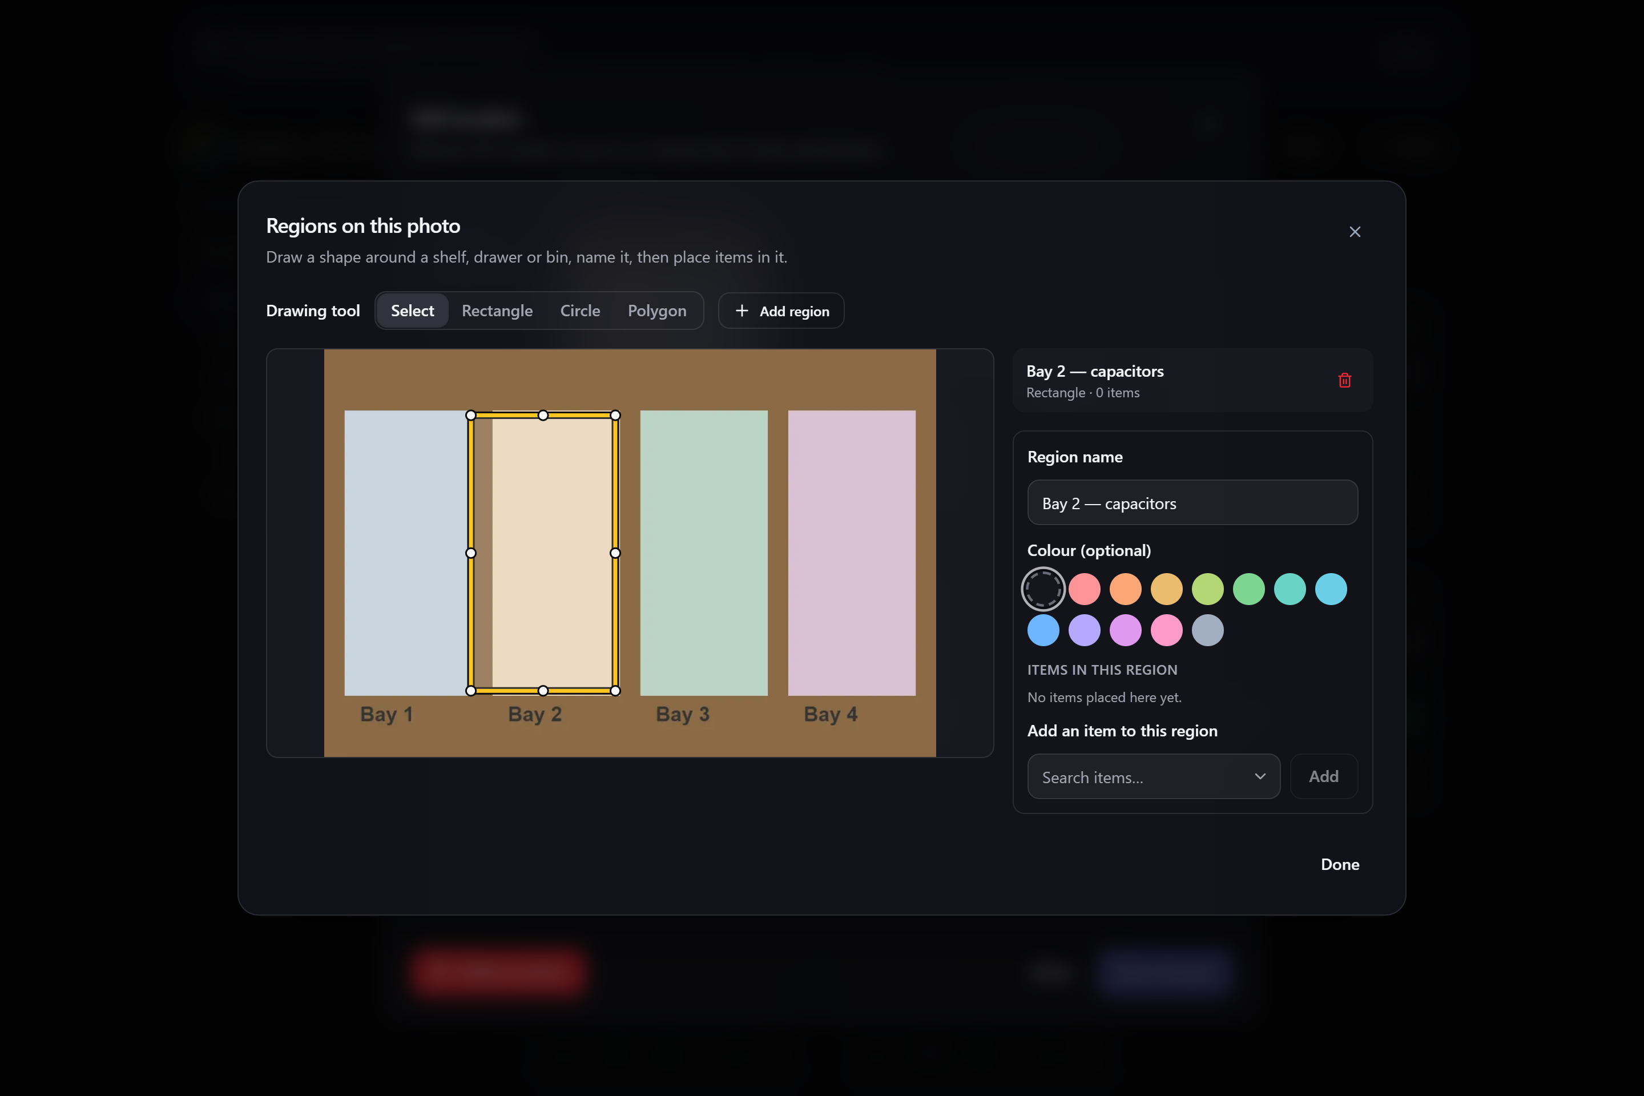
Task: Pick the grey colour swatch
Action: point(1207,630)
